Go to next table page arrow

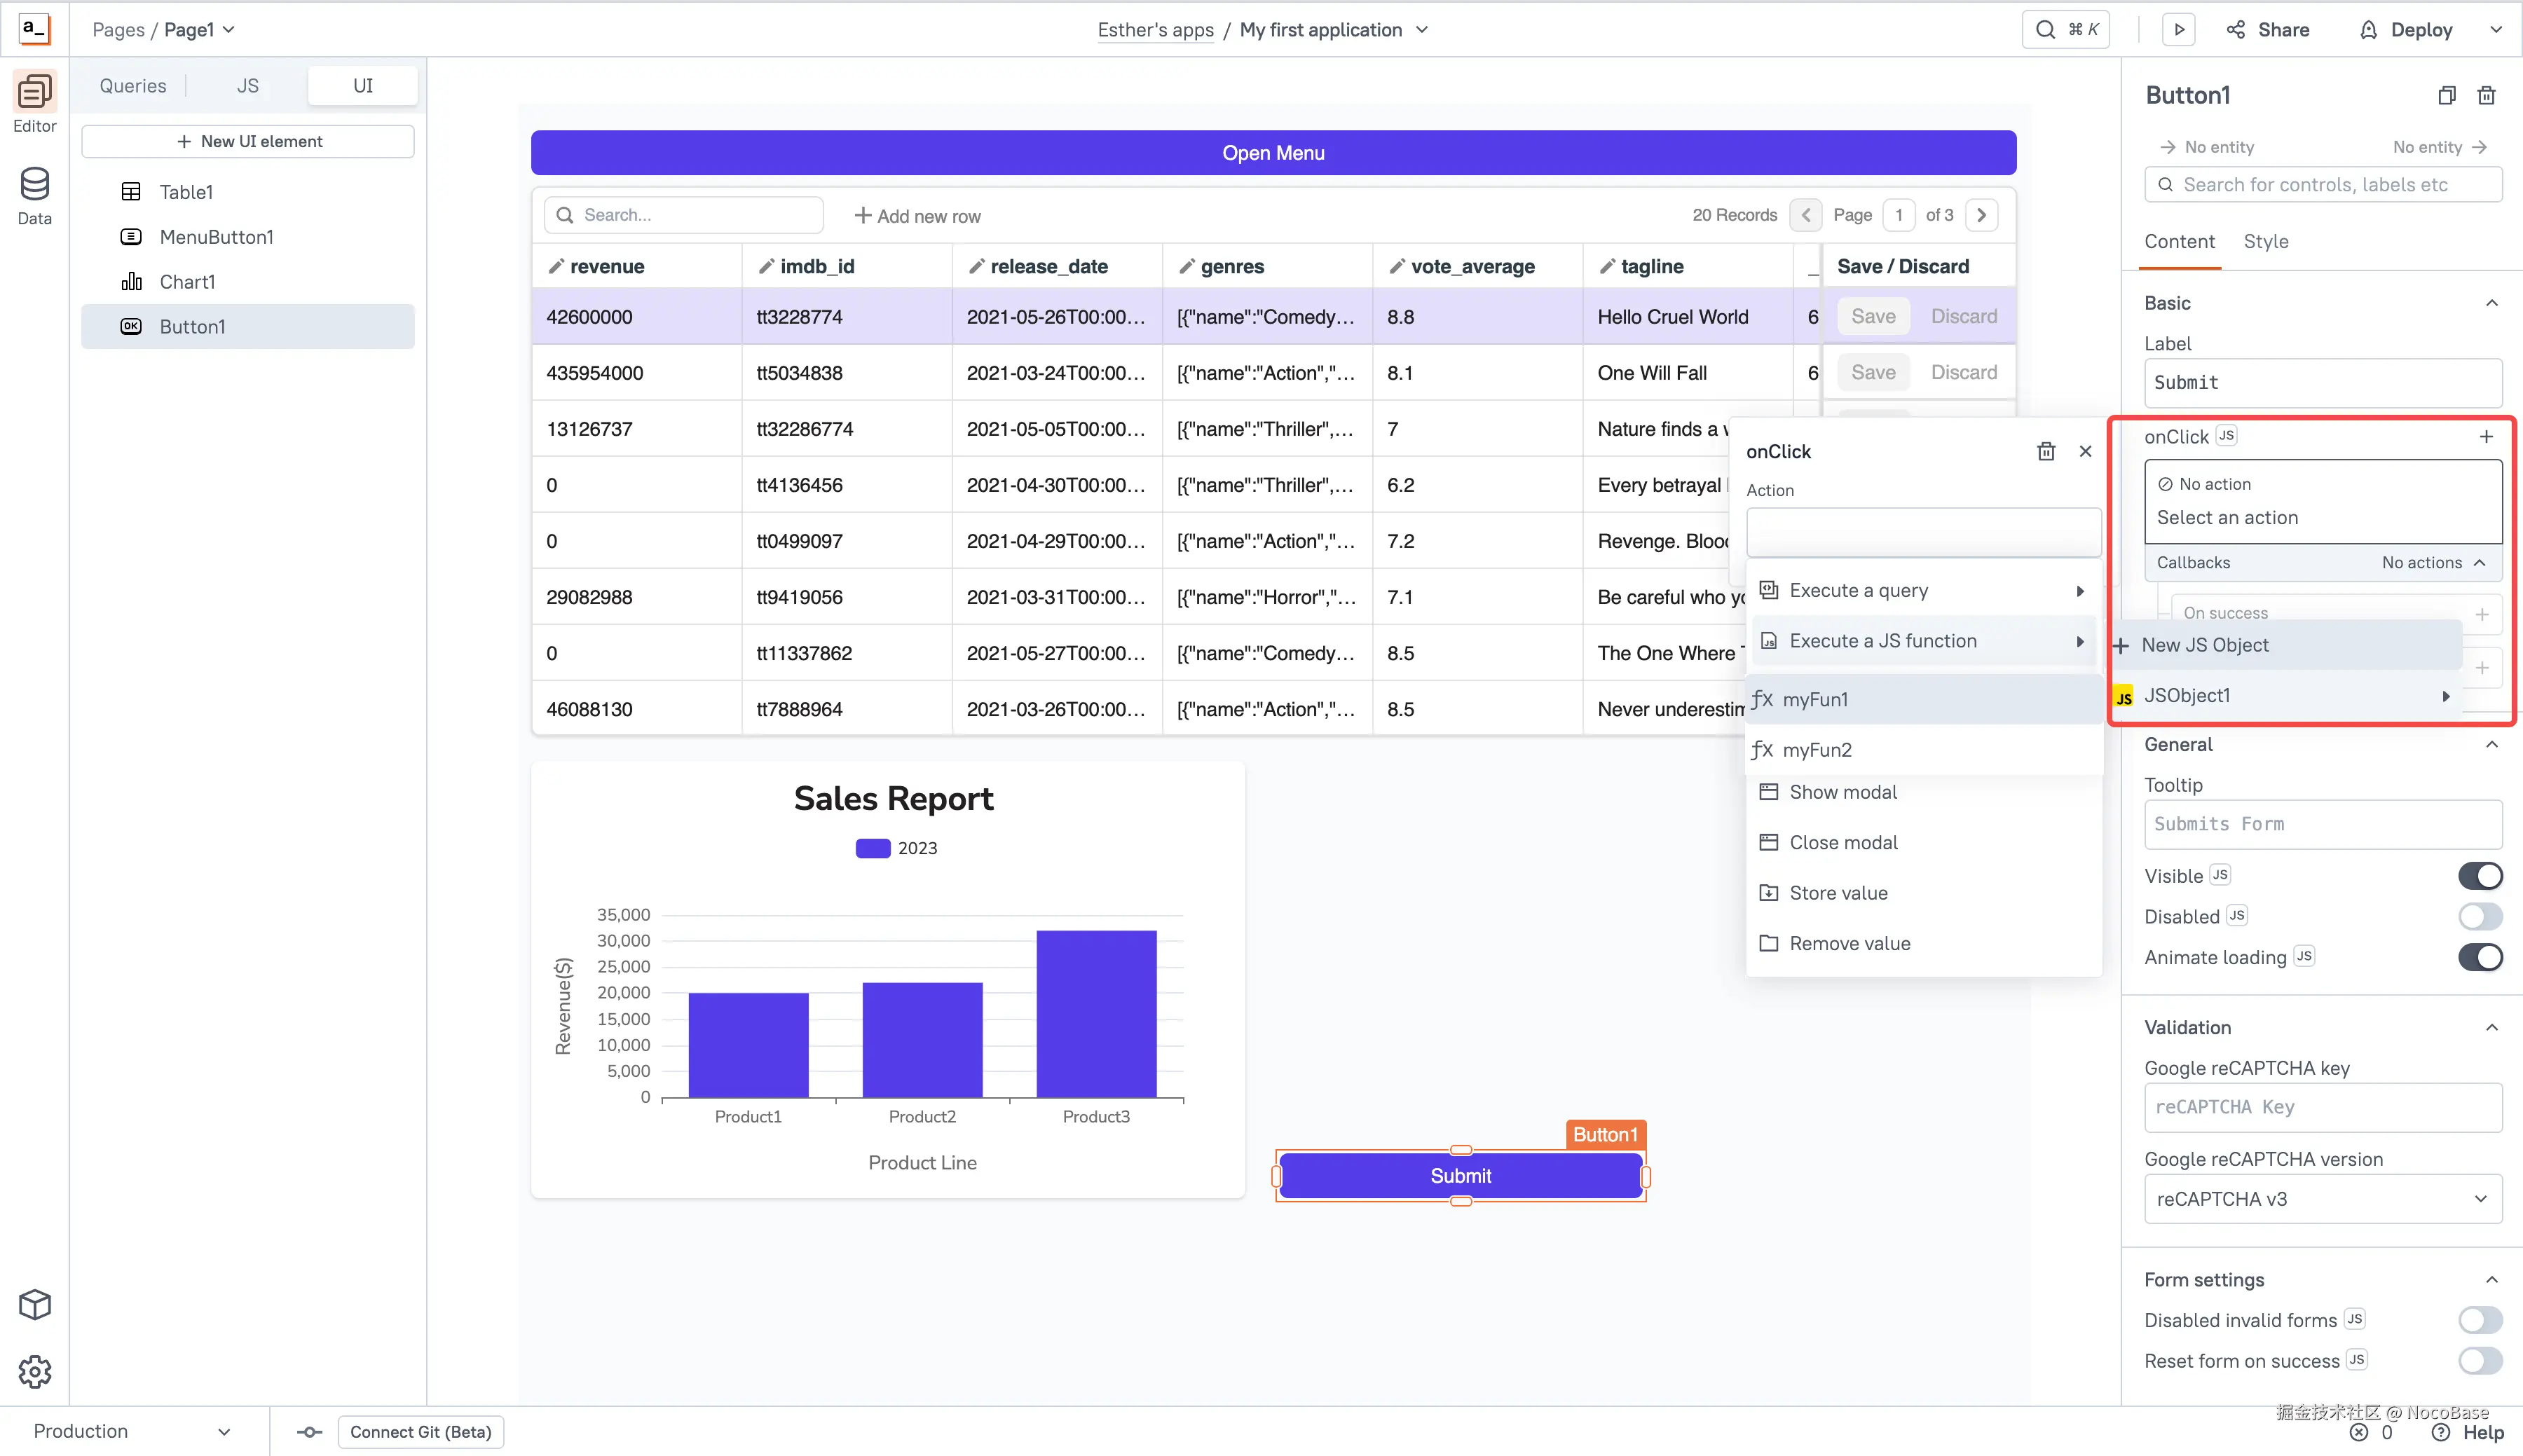(1981, 215)
